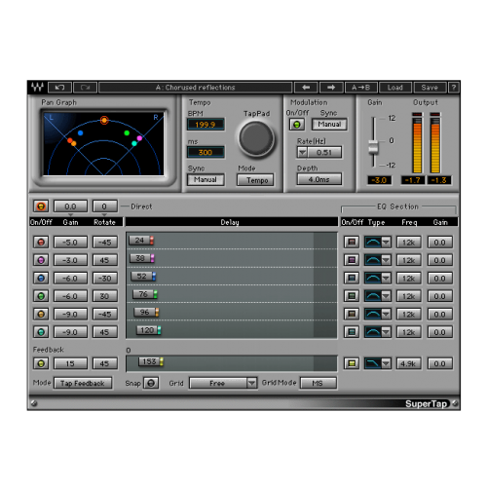This screenshot has width=487, height=487.
Task: Toggle EQ on for the 38 ms tap
Action: coord(352,260)
